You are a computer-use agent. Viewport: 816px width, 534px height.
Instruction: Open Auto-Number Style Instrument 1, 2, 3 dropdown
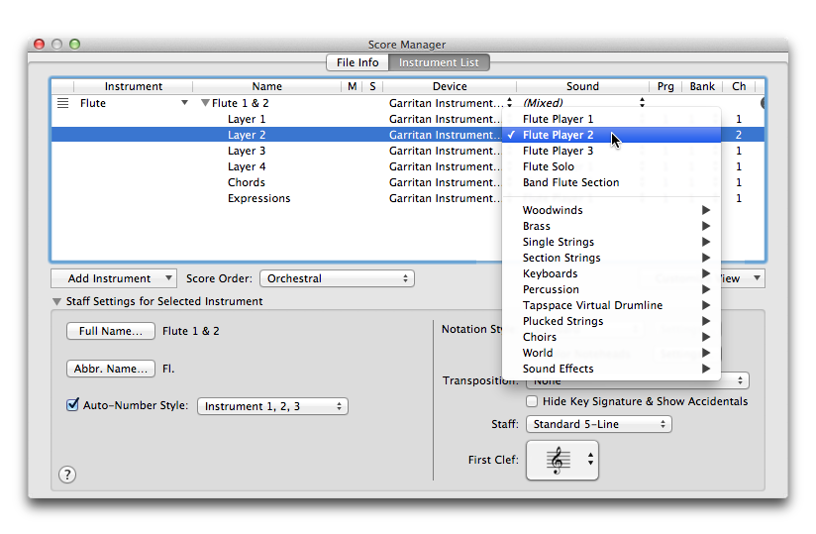click(x=272, y=406)
